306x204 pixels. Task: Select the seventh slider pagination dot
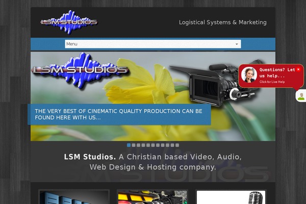pos(158,145)
